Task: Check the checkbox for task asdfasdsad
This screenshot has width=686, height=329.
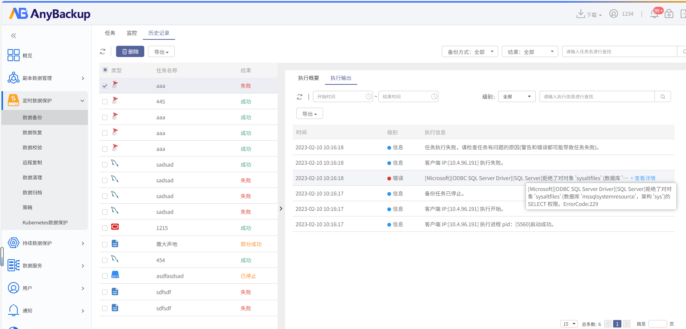Action: point(105,276)
